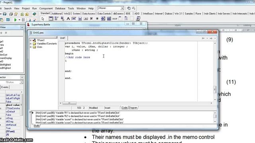
Task: Click the Open Project toolbar icon
Action: click(x=16, y=14)
